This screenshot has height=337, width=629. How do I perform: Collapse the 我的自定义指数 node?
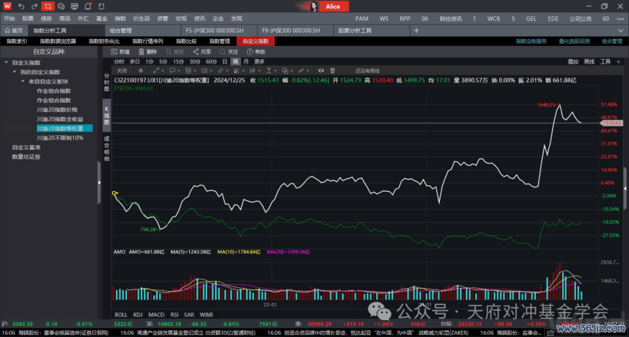coord(15,72)
